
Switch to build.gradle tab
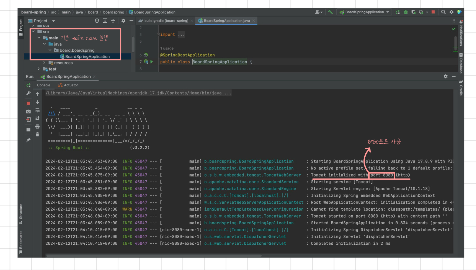166,21
